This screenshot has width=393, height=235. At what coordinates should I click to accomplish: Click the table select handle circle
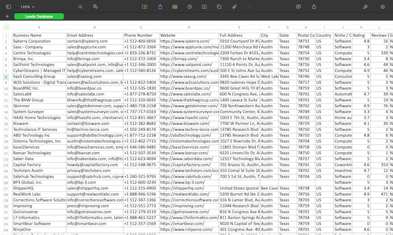pos(6,27)
